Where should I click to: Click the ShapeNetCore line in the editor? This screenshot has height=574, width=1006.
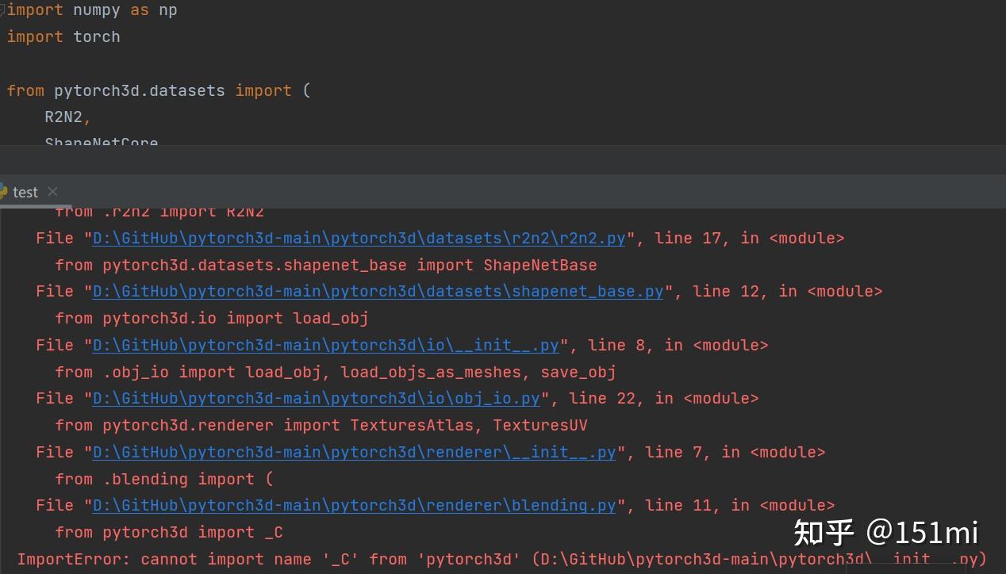(102, 141)
